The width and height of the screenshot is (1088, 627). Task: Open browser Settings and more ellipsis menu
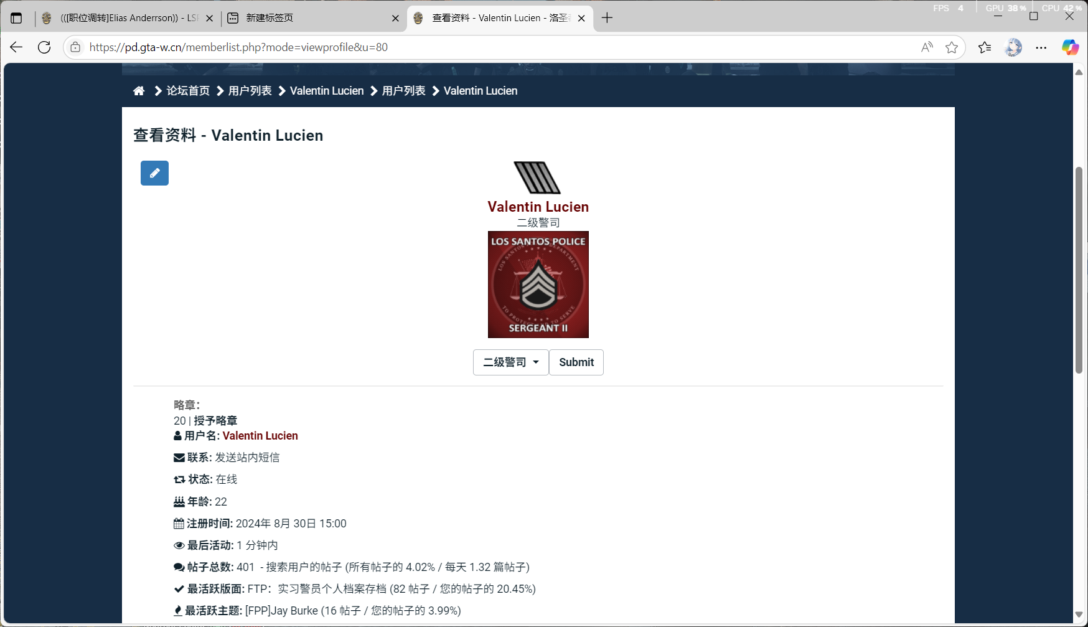pos(1041,47)
